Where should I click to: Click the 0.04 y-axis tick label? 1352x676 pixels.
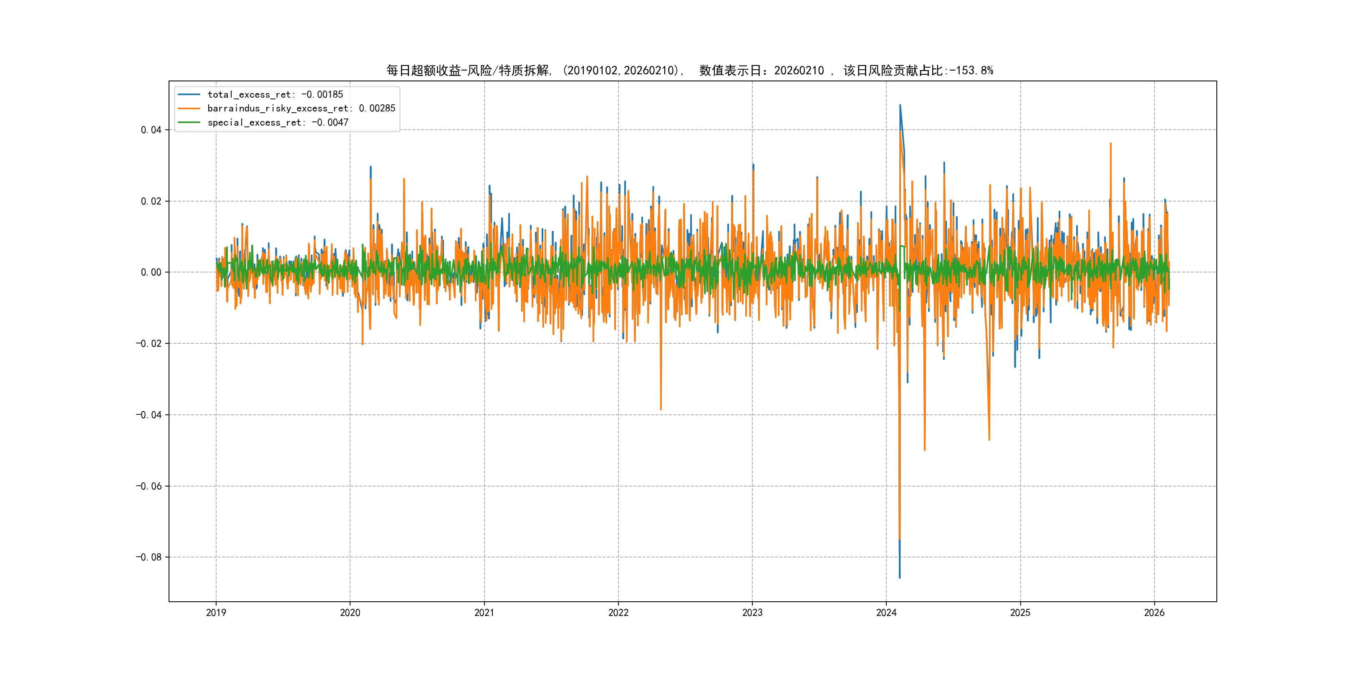[151, 130]
